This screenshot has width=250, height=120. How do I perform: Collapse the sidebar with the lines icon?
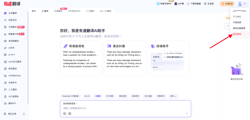[x=24, y=114]
